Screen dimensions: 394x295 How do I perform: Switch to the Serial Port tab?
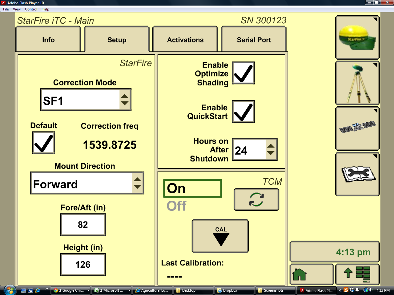[x=254, y=39]
